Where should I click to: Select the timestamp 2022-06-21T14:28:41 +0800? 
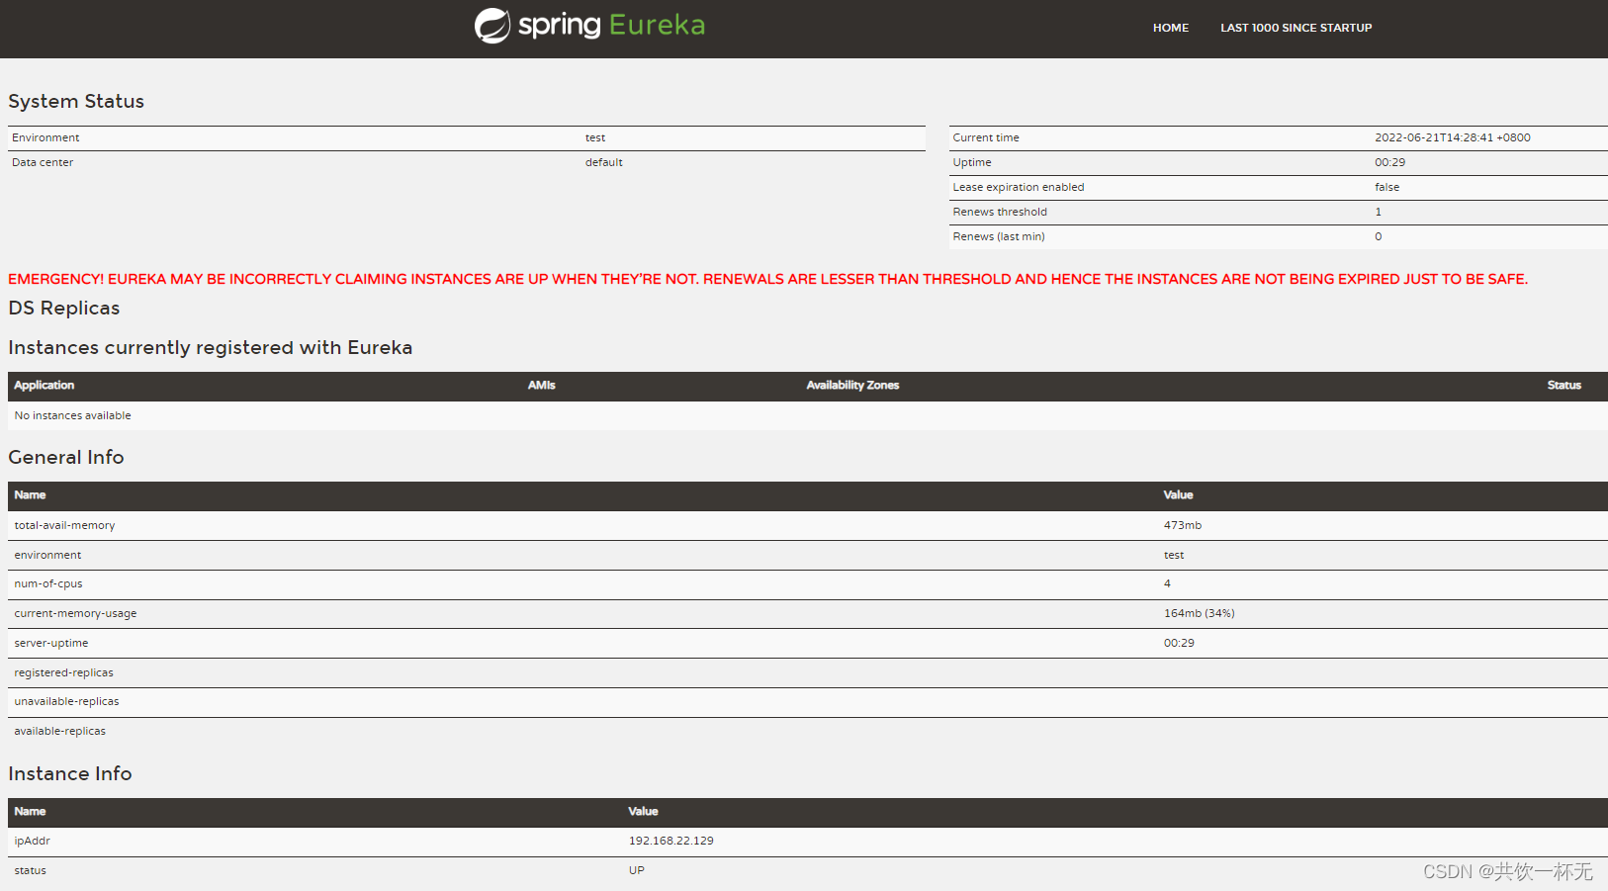(x=1452, y=137)
